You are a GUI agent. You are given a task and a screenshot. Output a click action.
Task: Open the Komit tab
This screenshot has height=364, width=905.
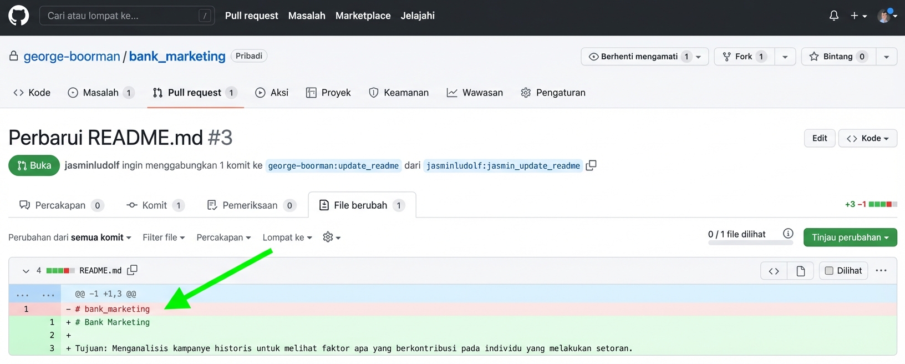(155, 205)
